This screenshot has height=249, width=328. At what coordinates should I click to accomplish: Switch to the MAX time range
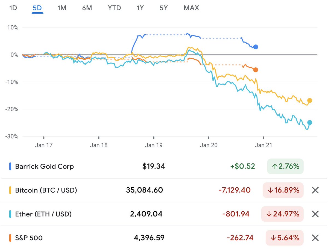[x=191, y=8]
